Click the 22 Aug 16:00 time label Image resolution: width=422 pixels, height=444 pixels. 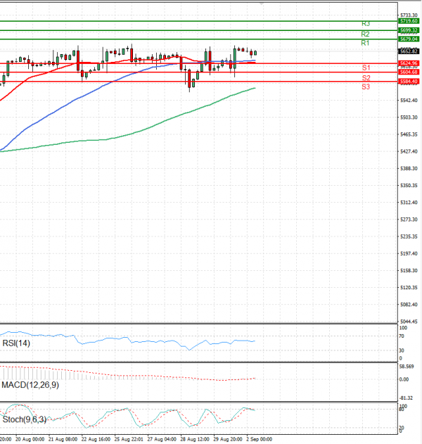tap(96, 440)
